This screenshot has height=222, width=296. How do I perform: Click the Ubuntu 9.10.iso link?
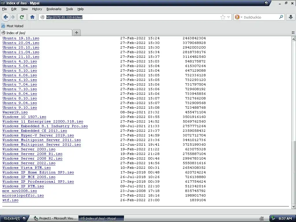coord(20,108)
